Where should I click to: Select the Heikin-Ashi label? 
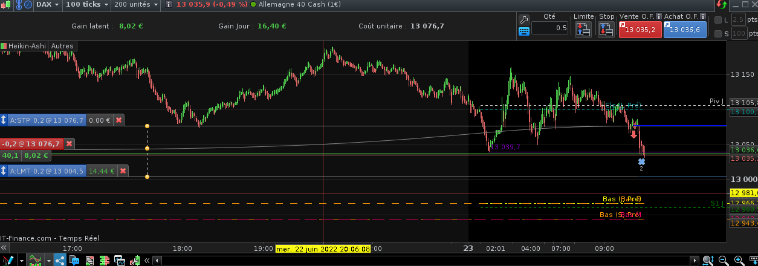point(27,46)
